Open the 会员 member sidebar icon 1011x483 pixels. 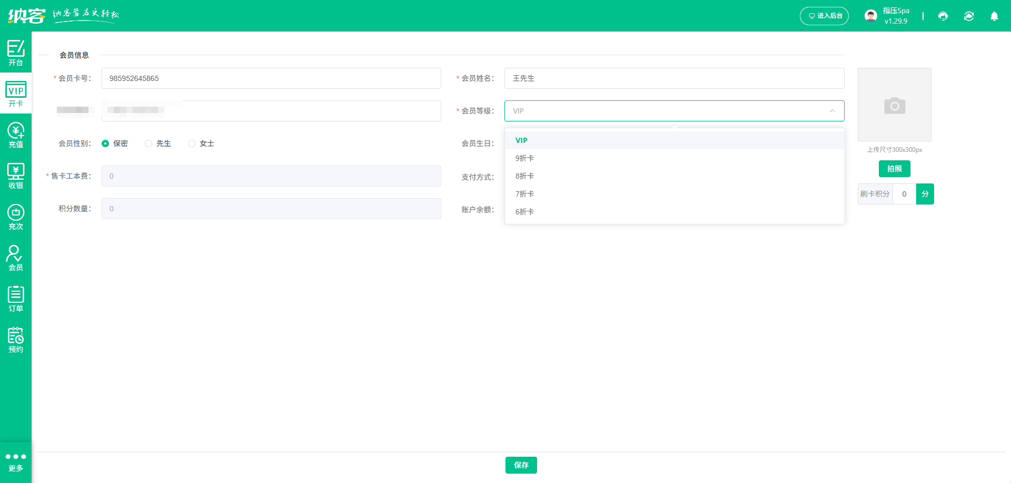[16, 258]
